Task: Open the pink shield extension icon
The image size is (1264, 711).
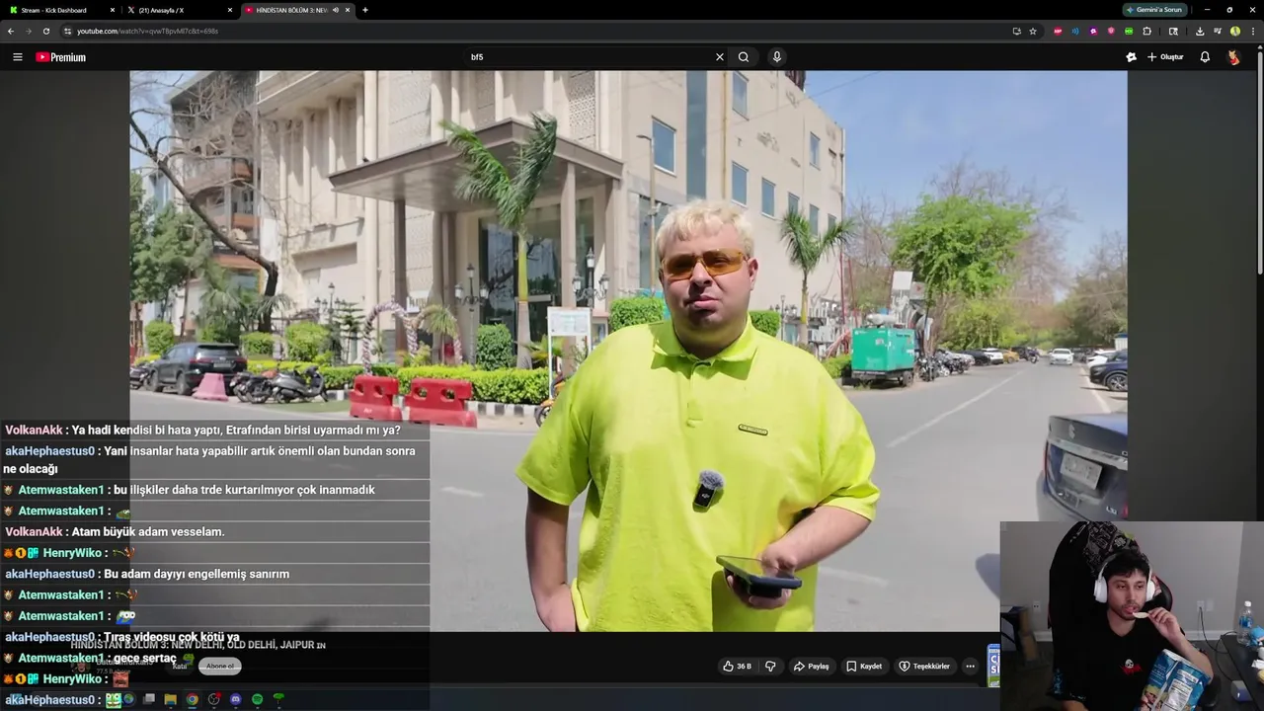Action: click(1111, 31)
